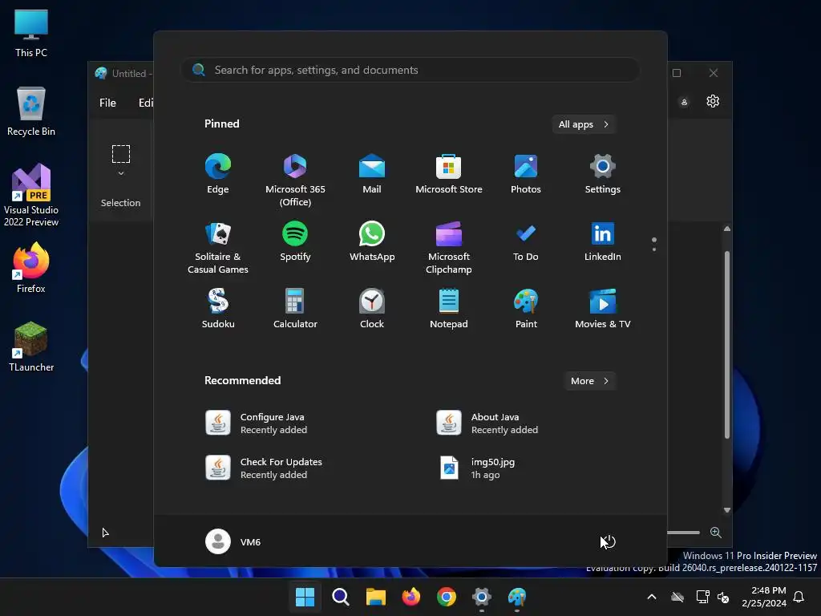Open Solitaire & Casual Games
Viewport: 821px width, 616px height.
(x=218, y=248)
